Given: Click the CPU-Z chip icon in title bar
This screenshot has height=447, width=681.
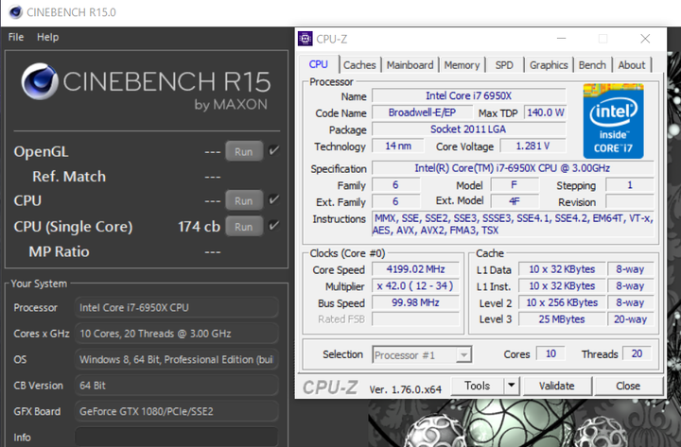Looking at the screenshot, I should click(x=305, y=39).
